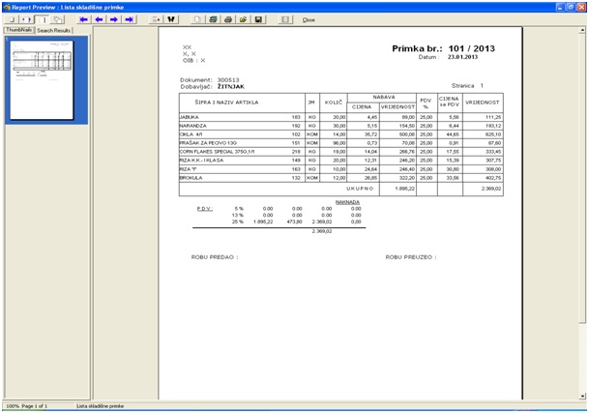Go to the next page arrow

(x=114, y=19)
